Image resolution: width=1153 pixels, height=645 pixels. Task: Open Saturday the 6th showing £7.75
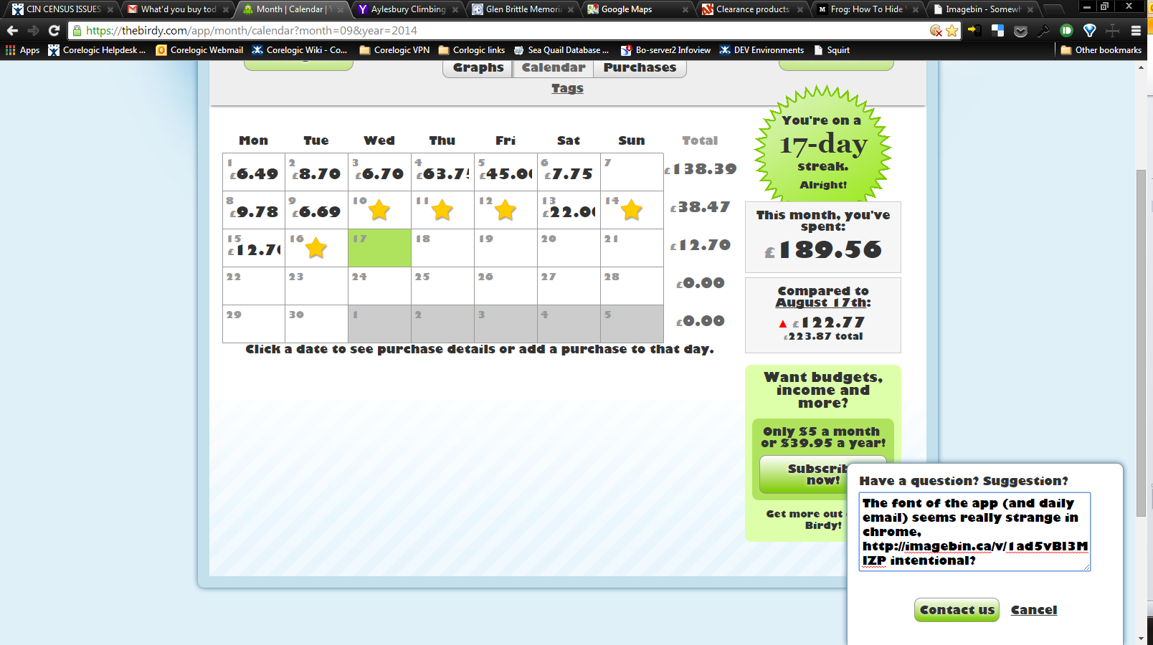coord(569,172)
